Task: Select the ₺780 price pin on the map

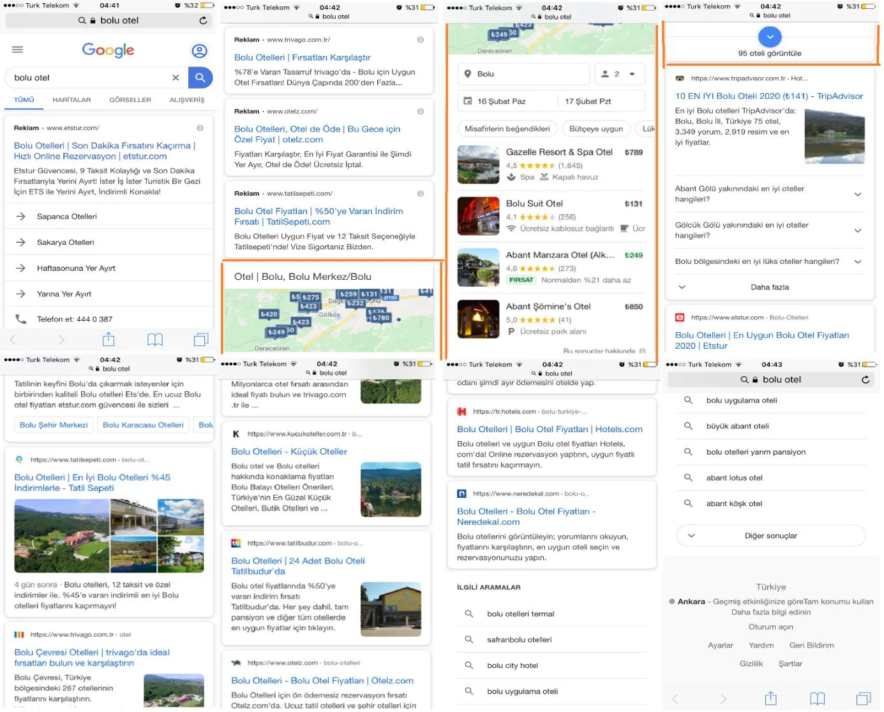Action: point(381,317)
